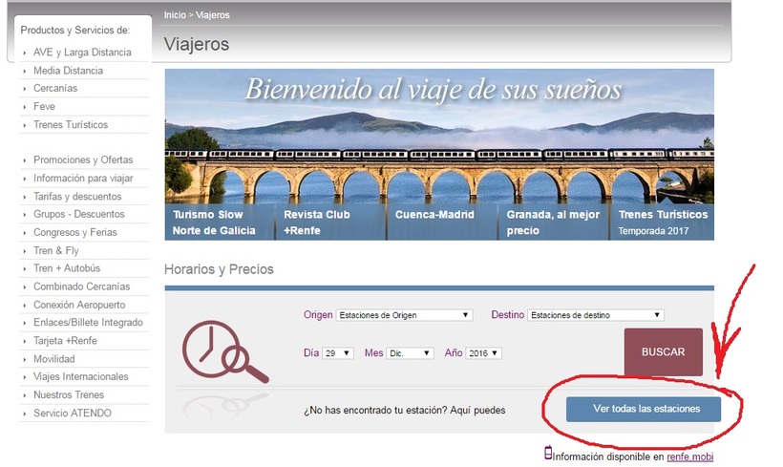Click the BUSCAR button
The image size is (783, 467).
pos(663,352)
